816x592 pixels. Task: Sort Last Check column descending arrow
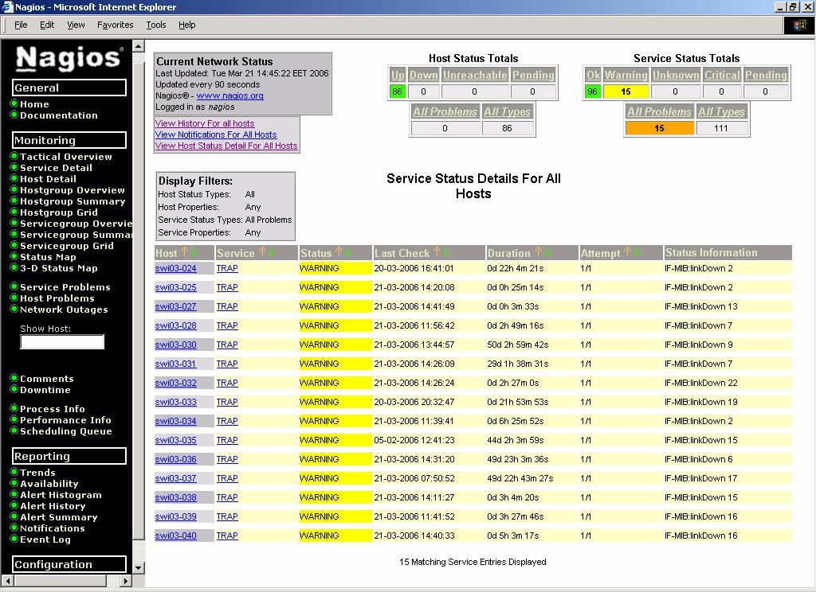(446, 252)
